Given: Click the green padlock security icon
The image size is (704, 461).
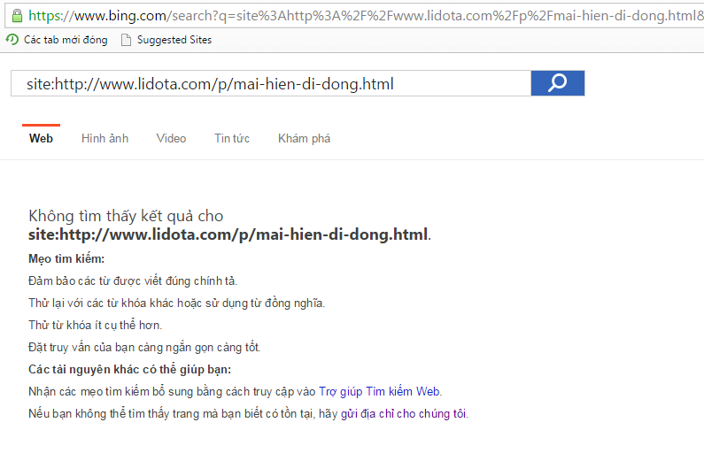Looking at the screenshot, I should [x=17, y=16].
